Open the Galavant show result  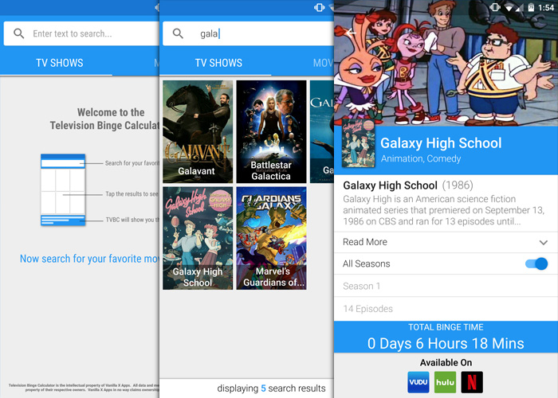(198, 131)
